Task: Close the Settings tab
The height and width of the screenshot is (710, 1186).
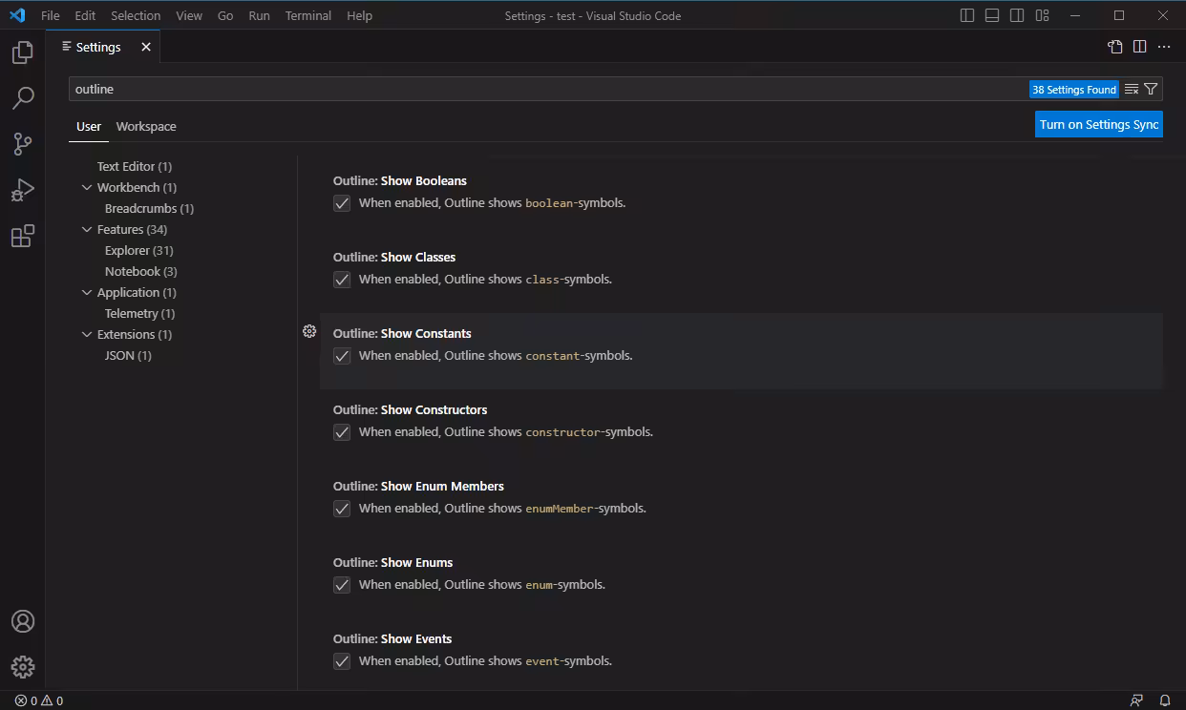Action: point(146,47)
